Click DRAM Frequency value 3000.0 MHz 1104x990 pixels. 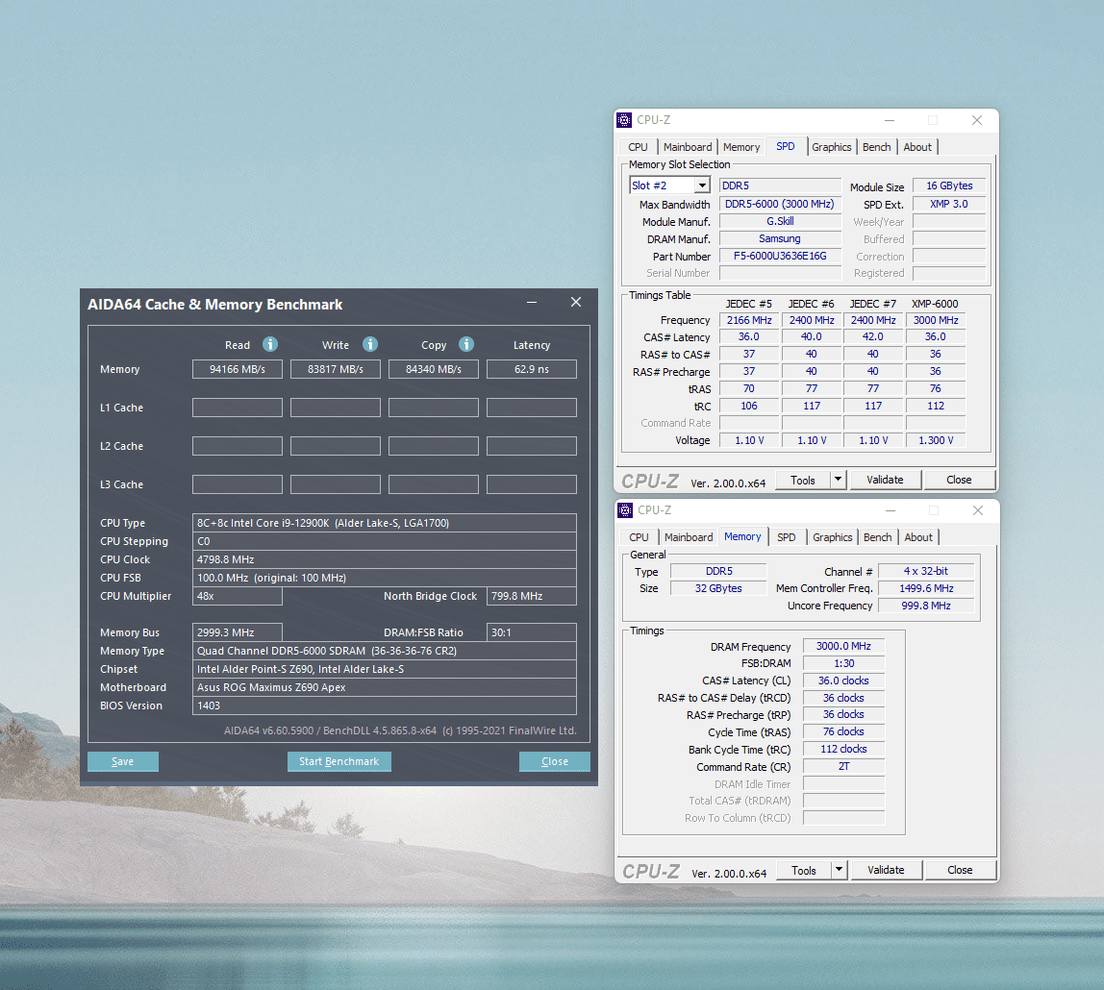(x=843, y=646)
